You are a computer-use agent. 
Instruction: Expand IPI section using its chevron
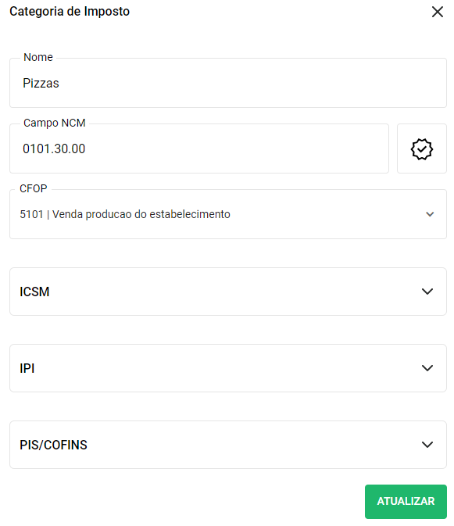tap(427, 368)
